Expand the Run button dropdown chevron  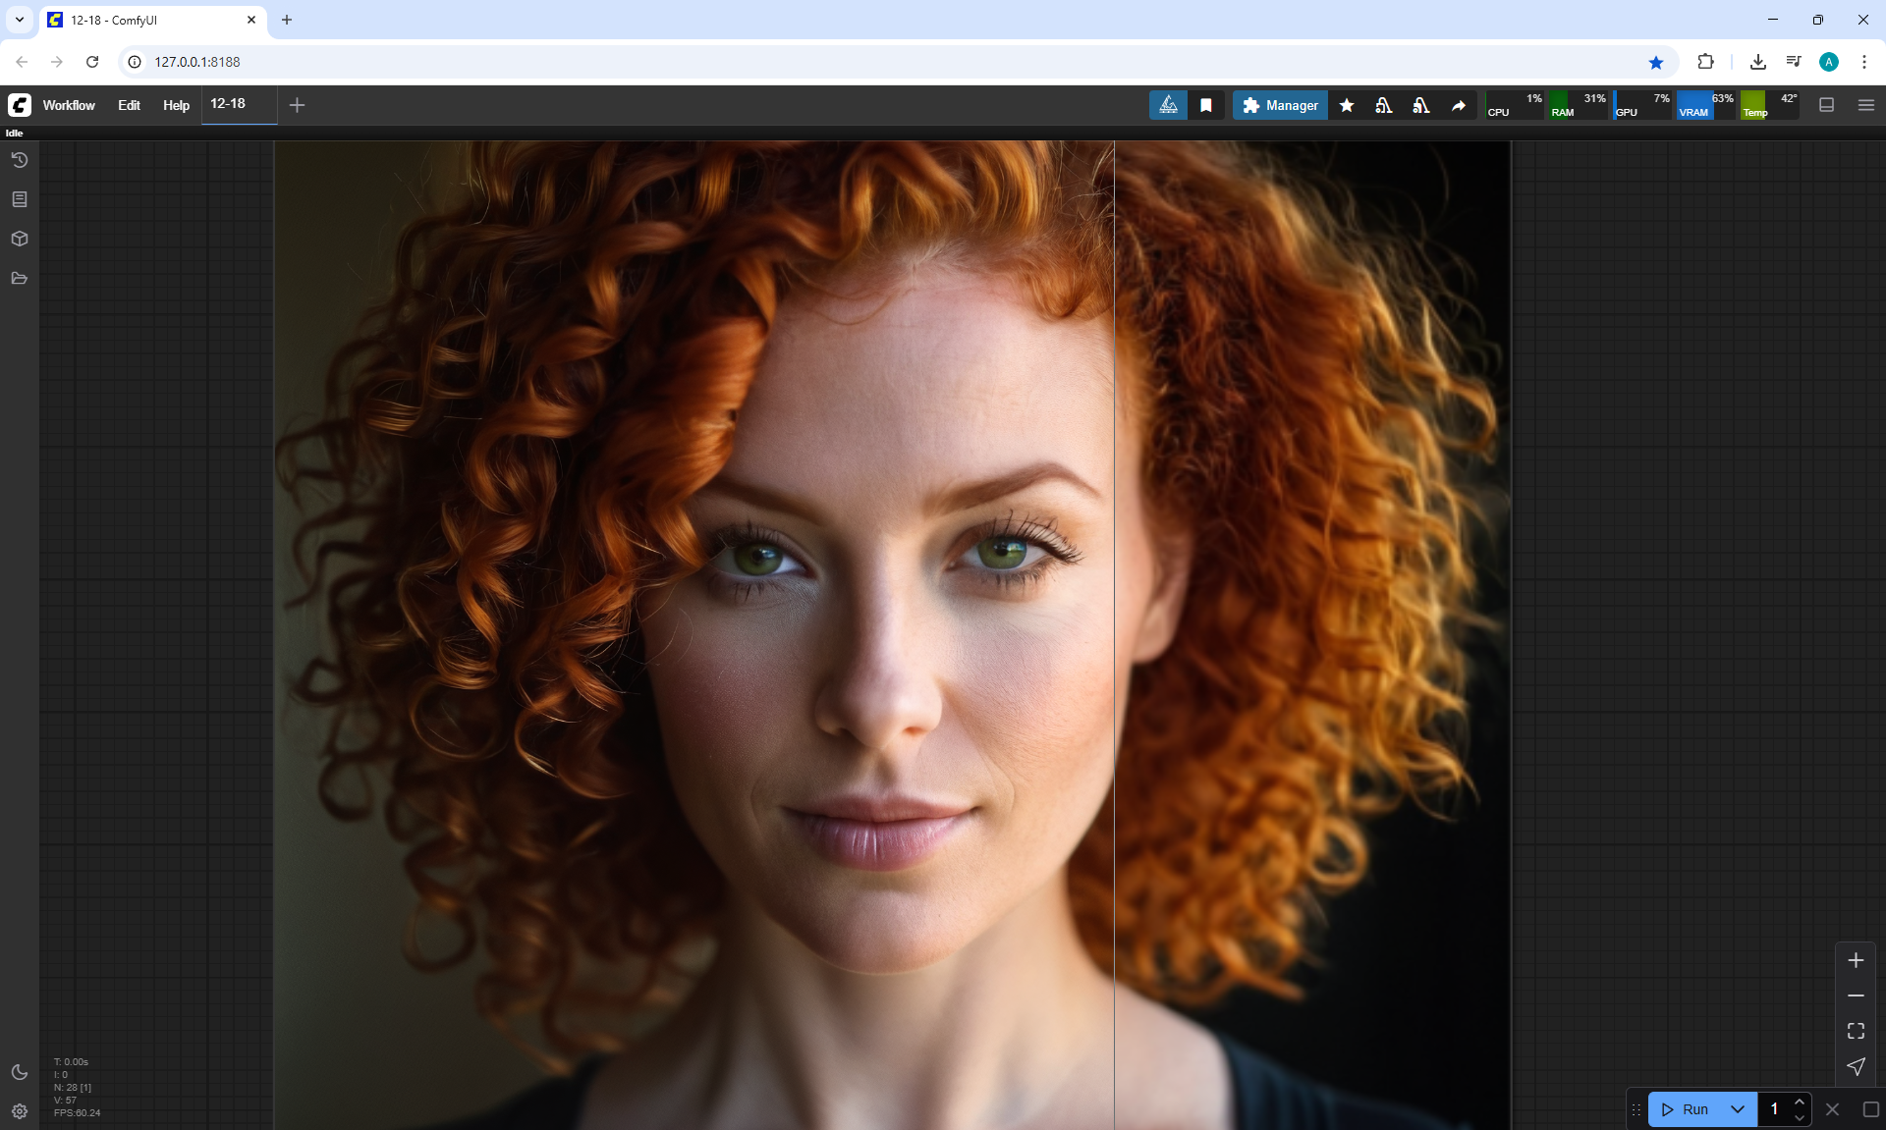click(x=1737, y=1109)
